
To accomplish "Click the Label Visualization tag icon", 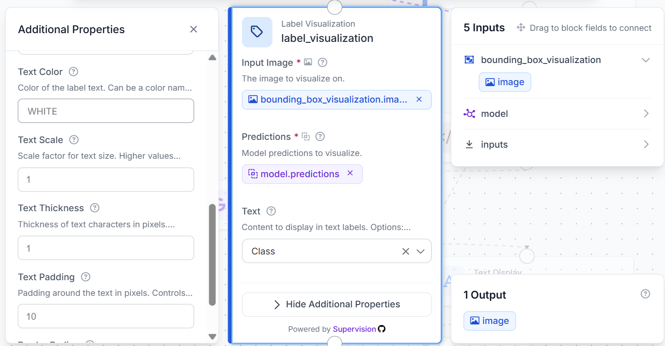I will (x=257, y=32).
